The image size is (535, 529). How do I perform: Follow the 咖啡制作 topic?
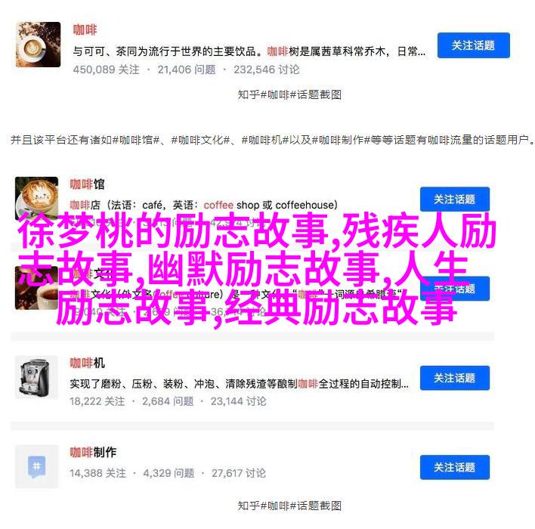click(x=454, y=467)
